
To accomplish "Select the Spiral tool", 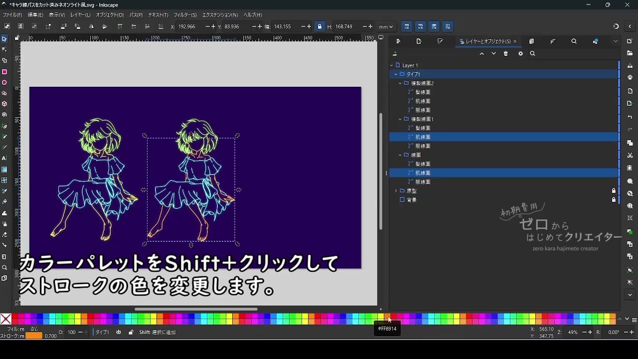I will tap(5, 114).
